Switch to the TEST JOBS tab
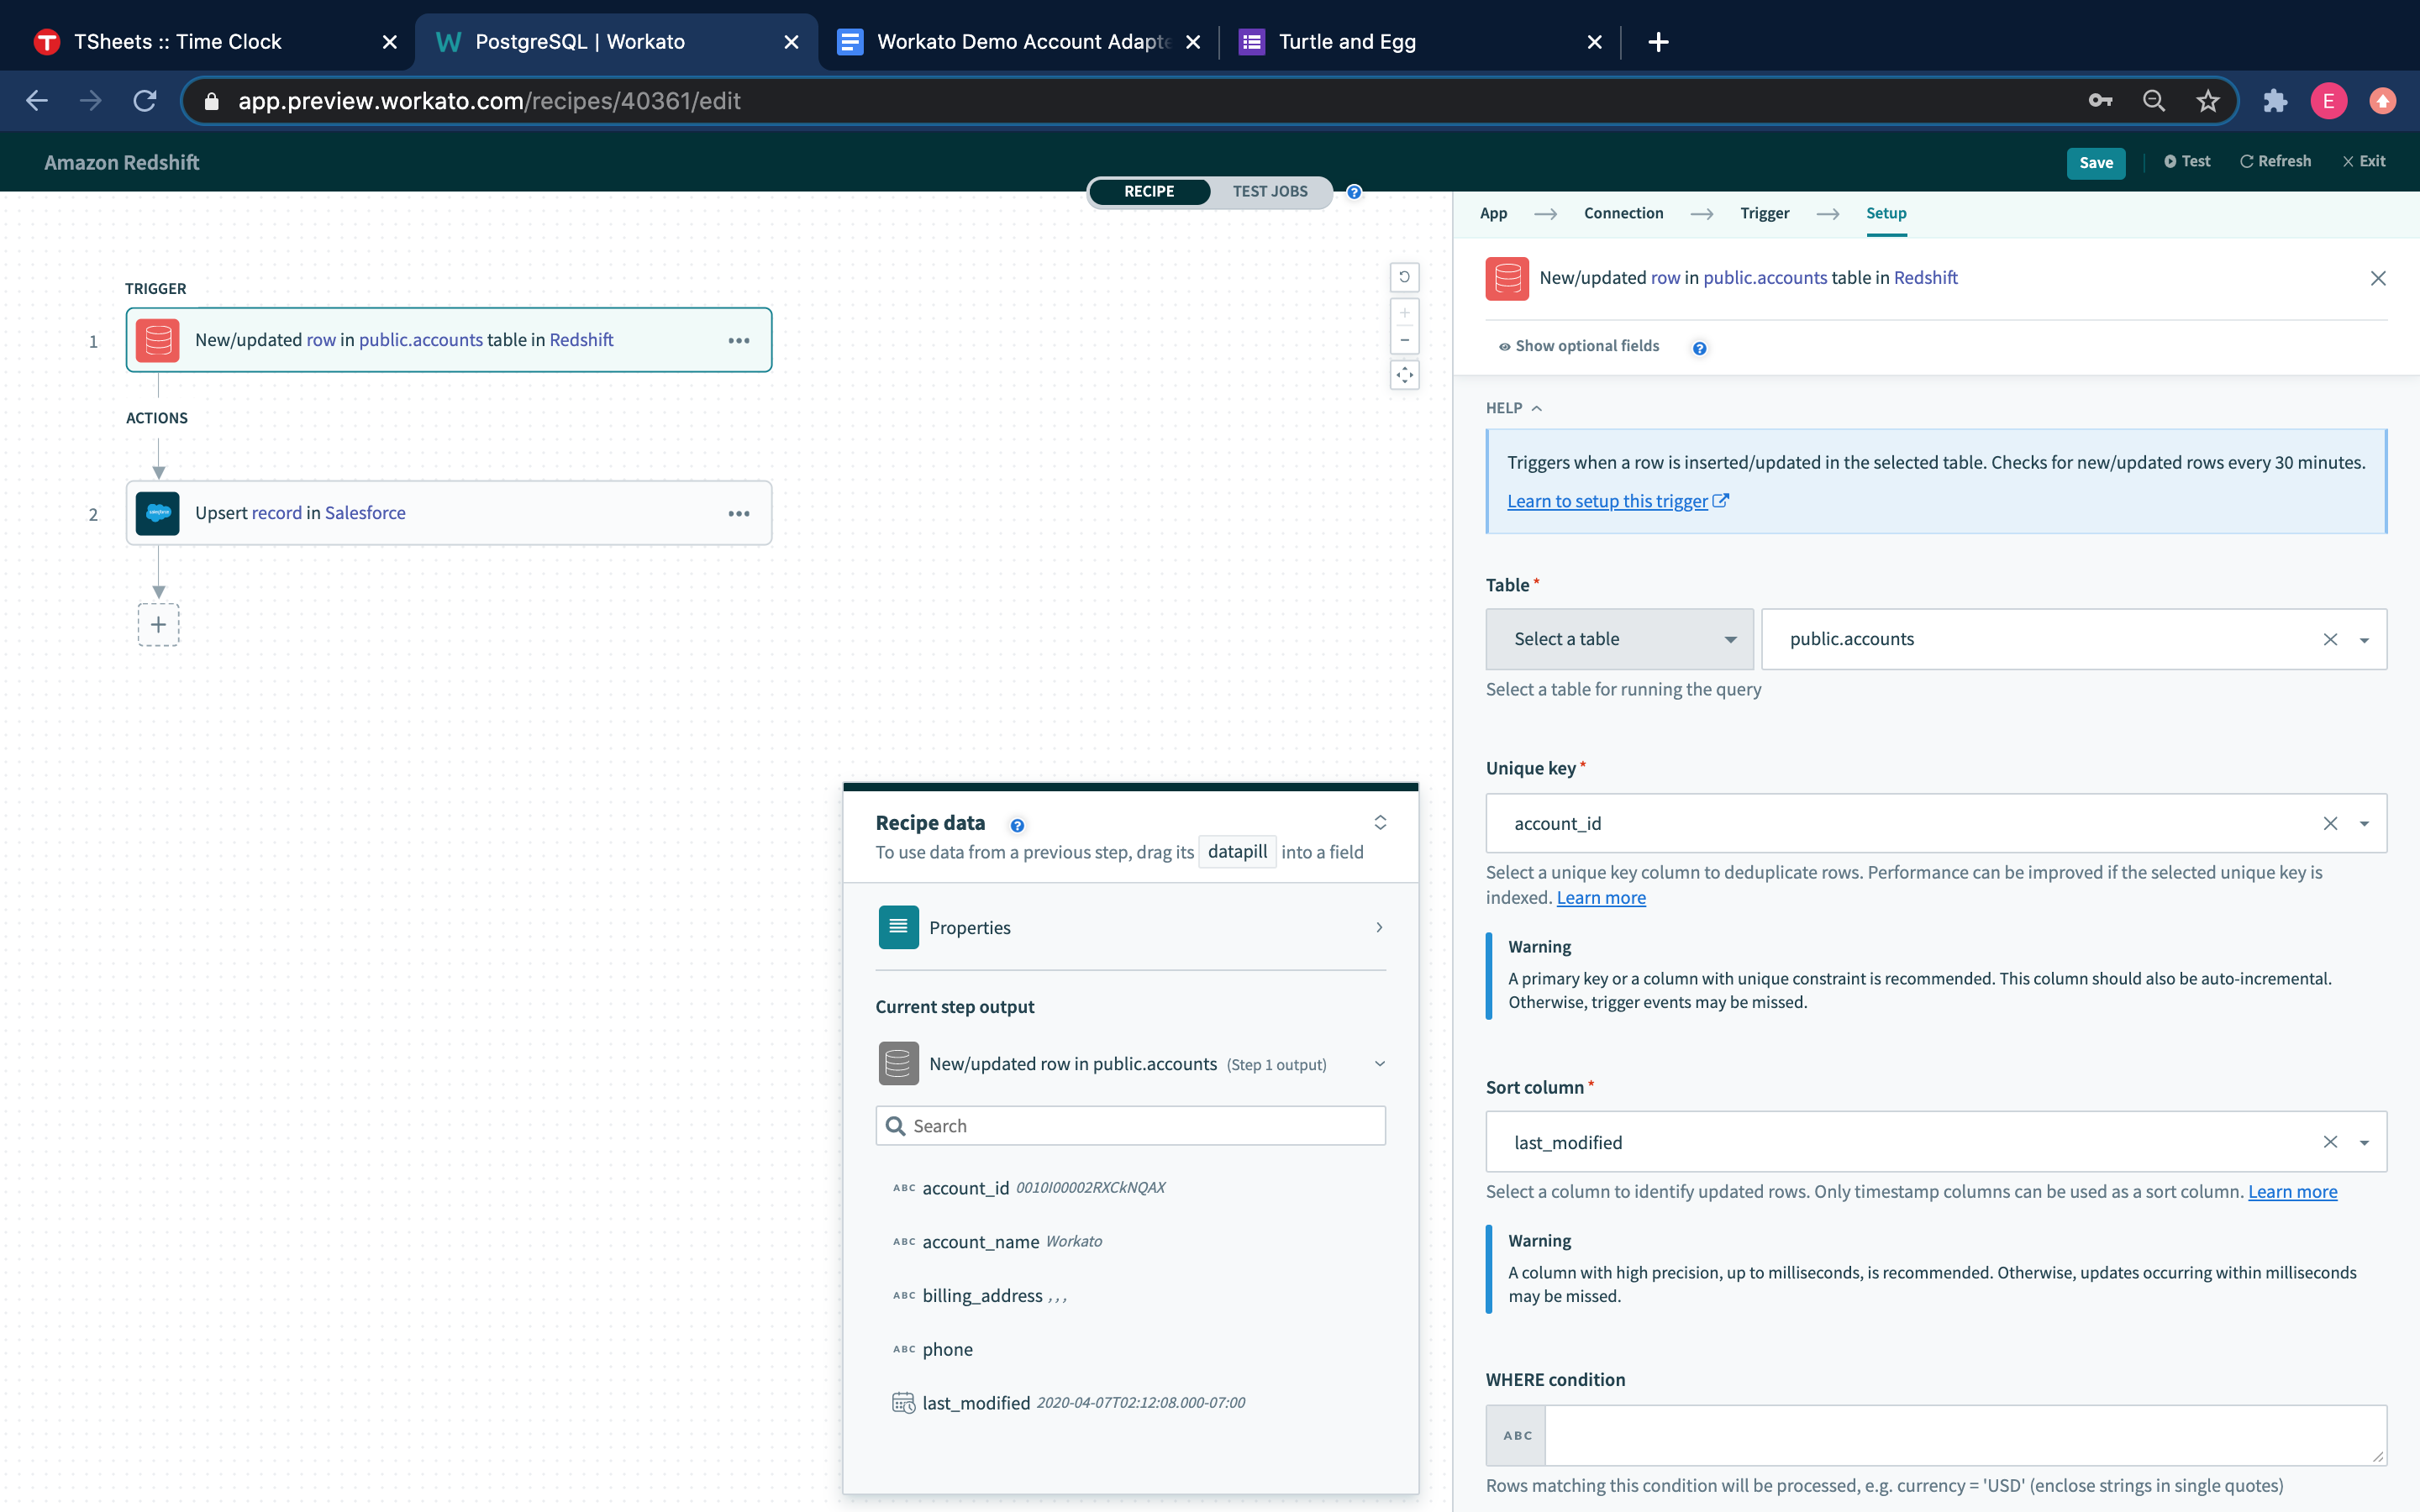The image size is (2420, 1512). coord(1270,192)
